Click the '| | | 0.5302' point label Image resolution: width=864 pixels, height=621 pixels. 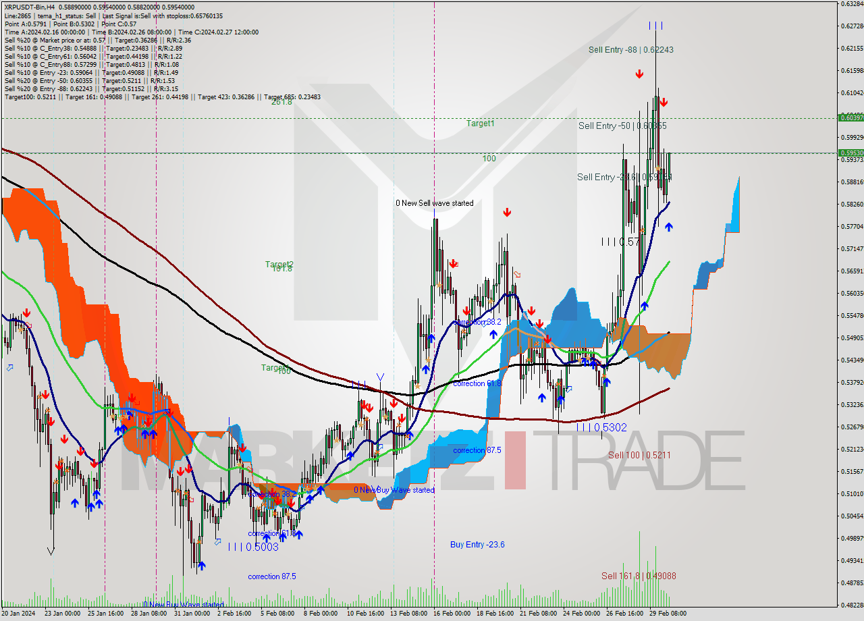(601, 427)
